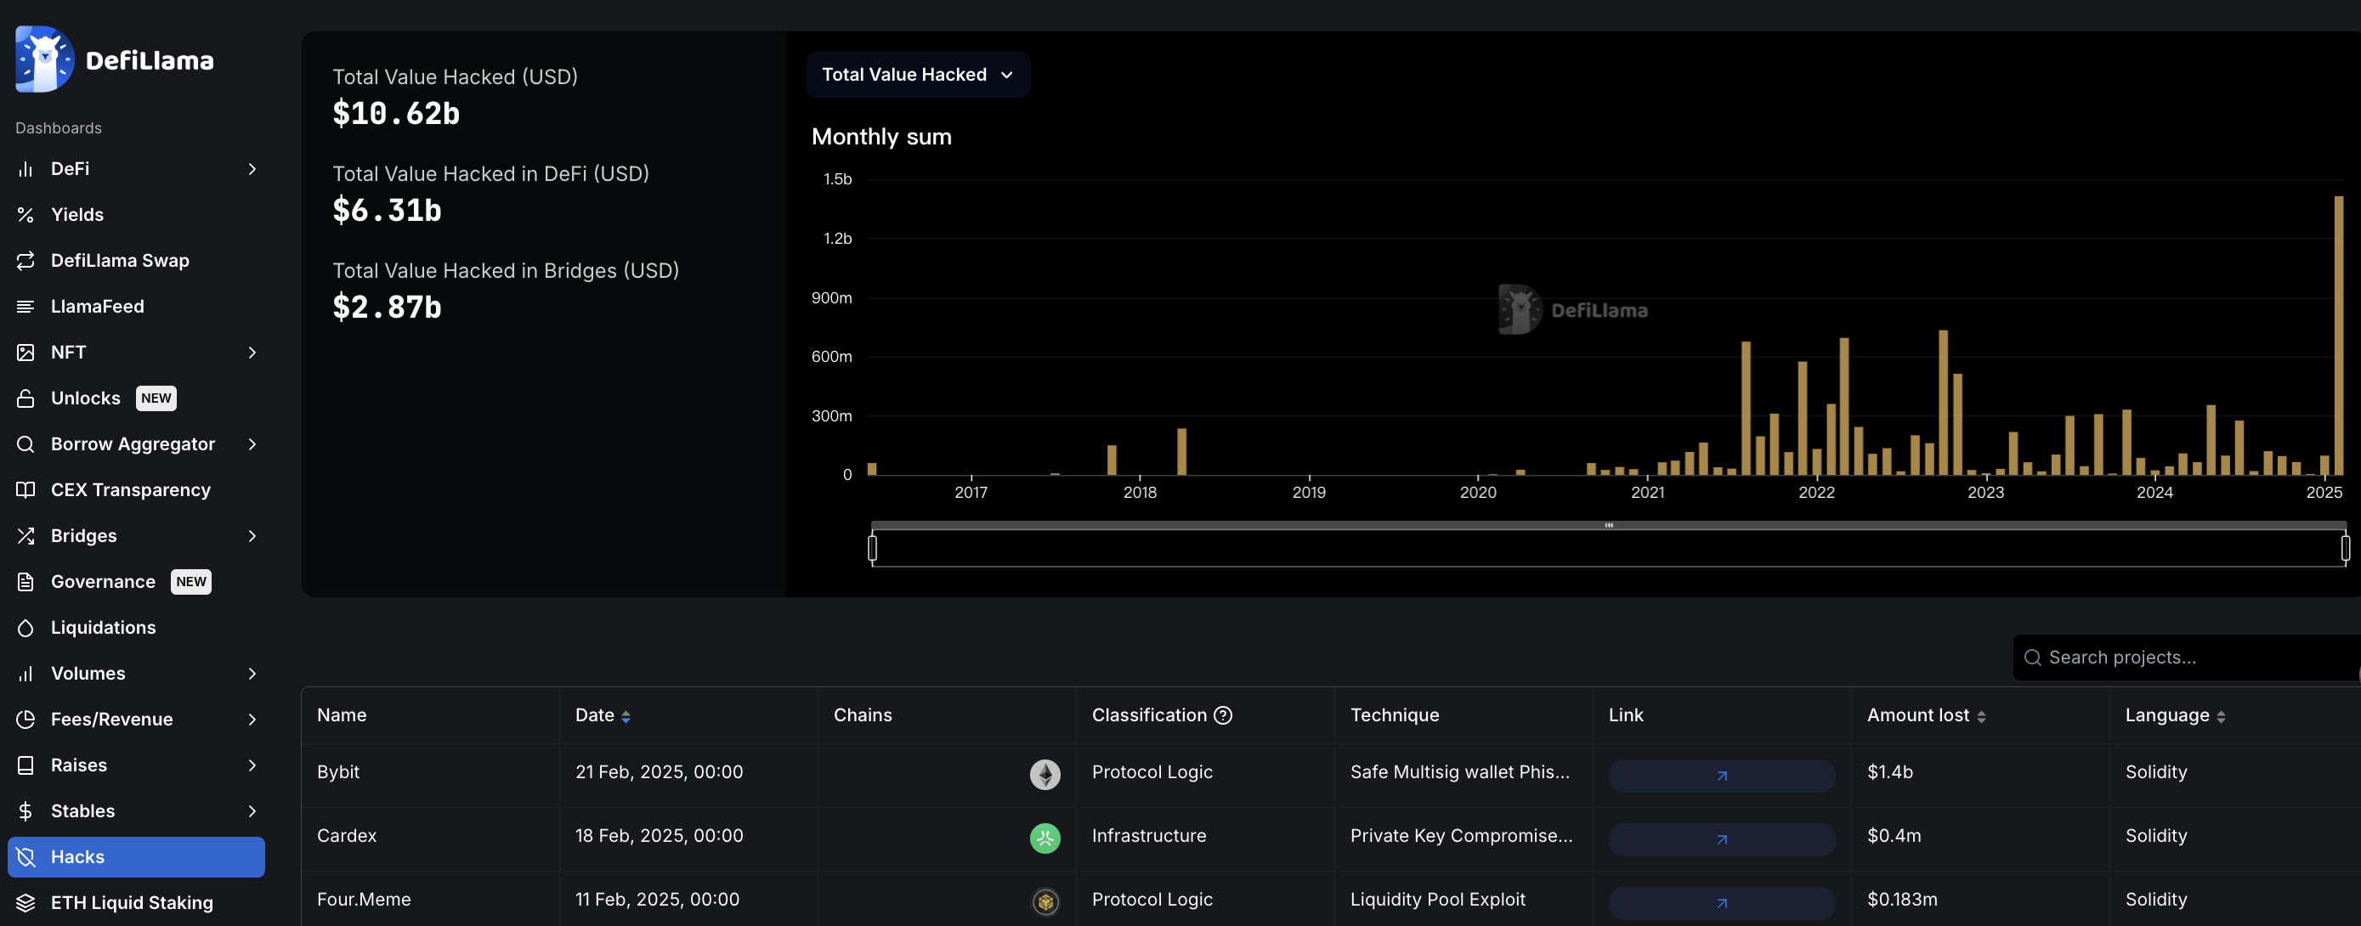Click the Borrow Aggregator search icon
The image size is (2361, 926).
pyautogui.click(x=25, y=443)
